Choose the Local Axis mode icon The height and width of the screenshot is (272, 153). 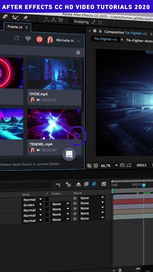46,20
